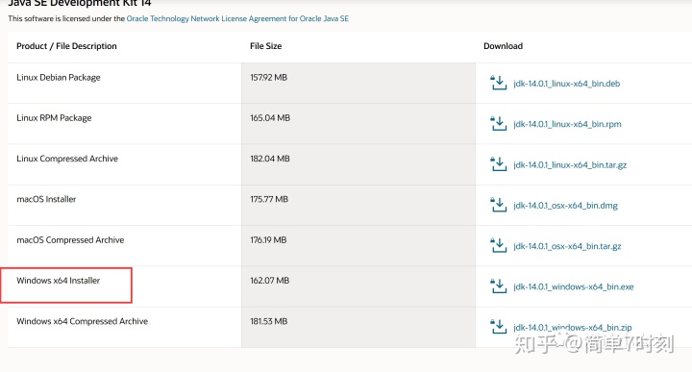Image resolution: width=692 pixels, height=372 pixels.
Task: Click download icon for Windows exe installer
Action: [x=499, y=285]
